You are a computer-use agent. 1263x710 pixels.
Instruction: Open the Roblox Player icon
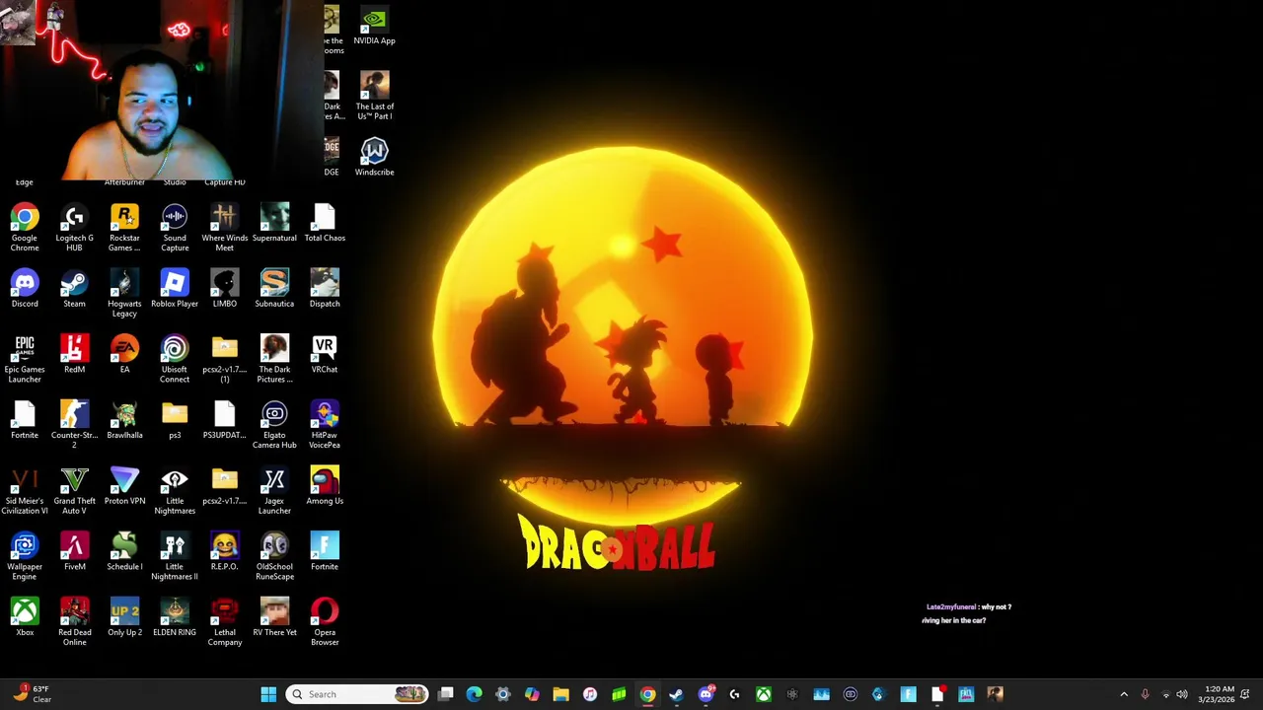coord(175,289)
